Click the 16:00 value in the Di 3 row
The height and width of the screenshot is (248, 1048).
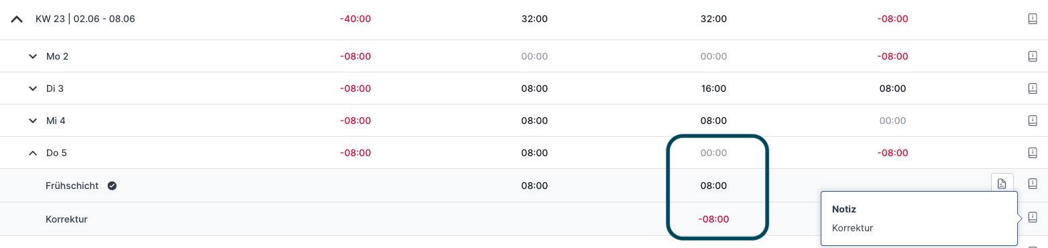[713, 88]
